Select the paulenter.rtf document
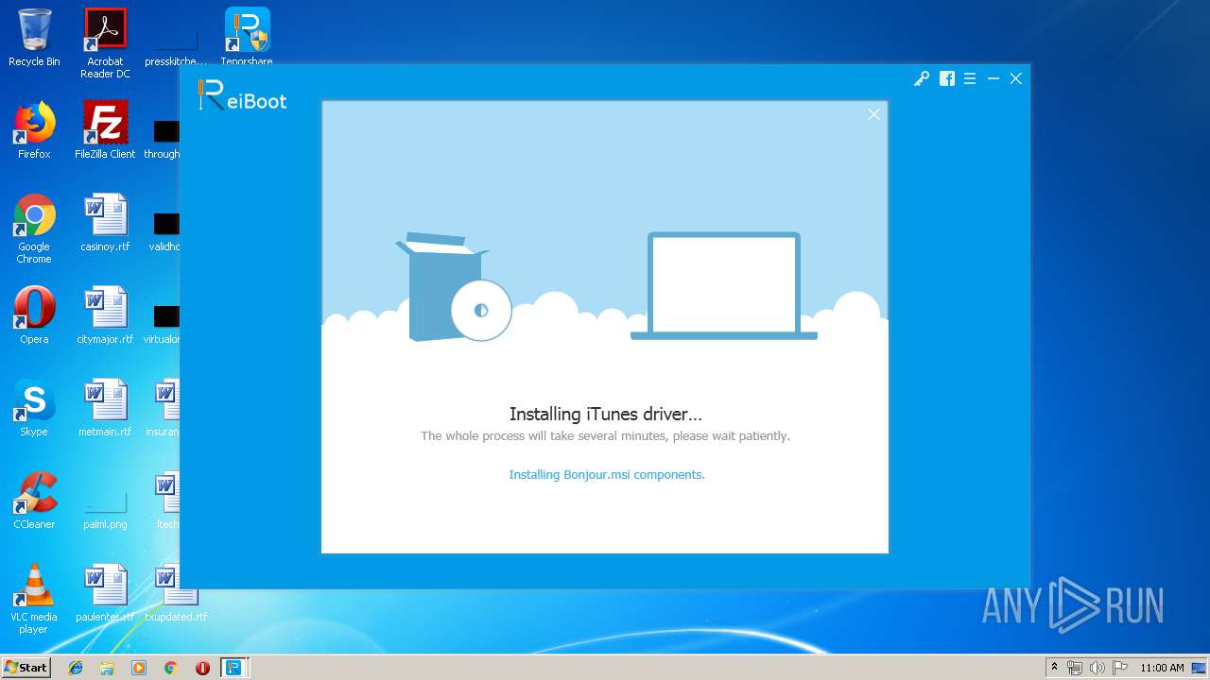 pos(105,593)
